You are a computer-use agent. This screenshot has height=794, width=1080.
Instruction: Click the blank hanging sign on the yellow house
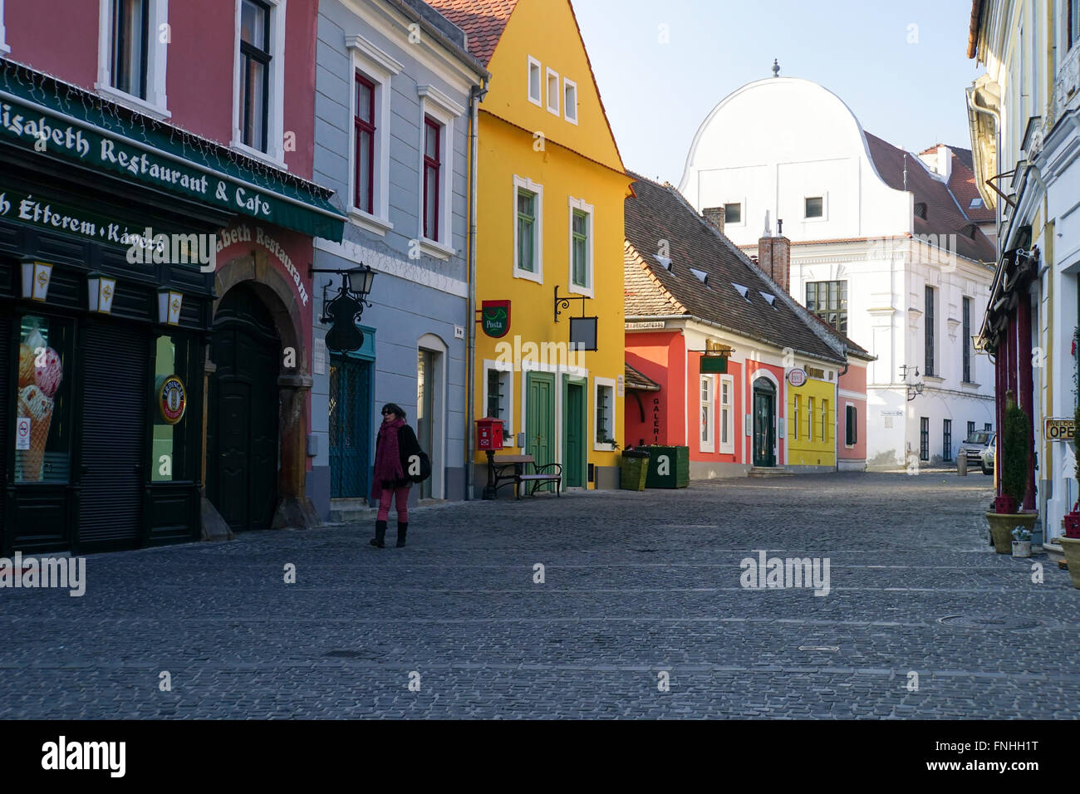(x=583, y=333)
